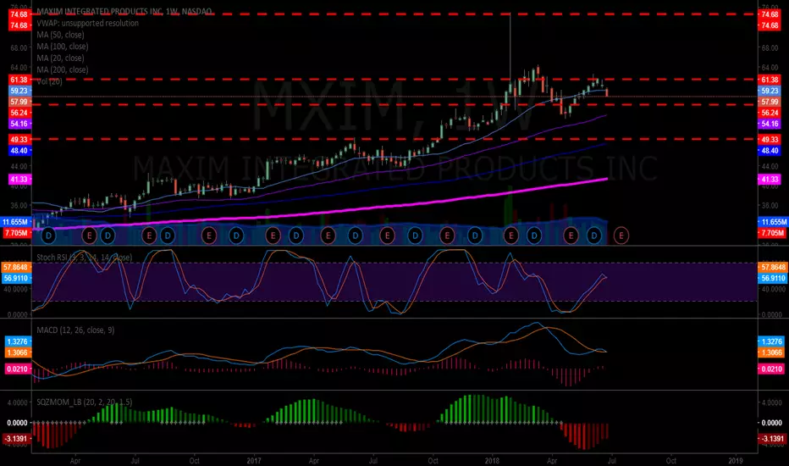The image size is (789, 466).
Task: Click the 56.24 level label on left axis
Action: tap(19, 113)
